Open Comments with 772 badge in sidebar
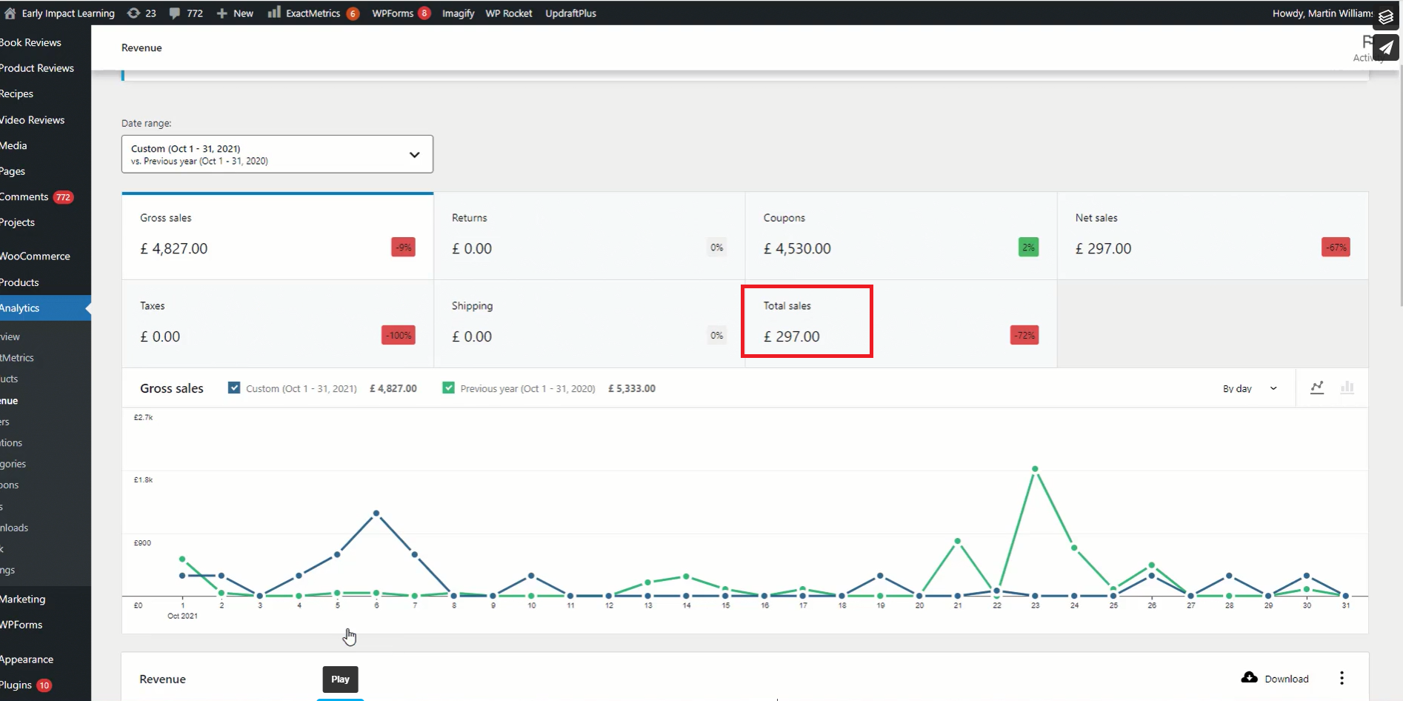 pyautogui.click(x=37, y=197)
